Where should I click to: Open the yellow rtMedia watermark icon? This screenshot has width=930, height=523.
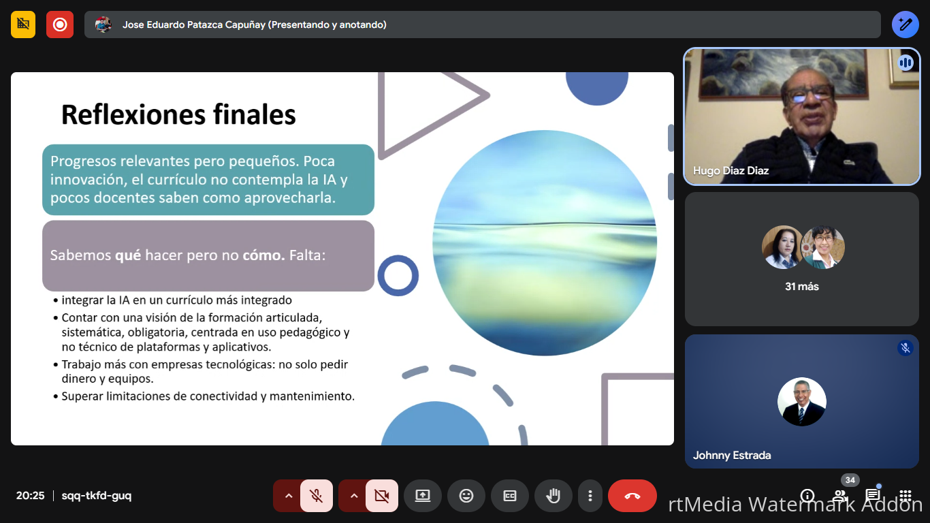click(x=22, y=25)
